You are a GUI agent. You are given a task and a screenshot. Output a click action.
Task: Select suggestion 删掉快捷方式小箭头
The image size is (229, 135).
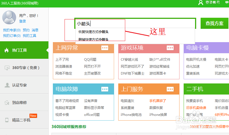[93, 39]
